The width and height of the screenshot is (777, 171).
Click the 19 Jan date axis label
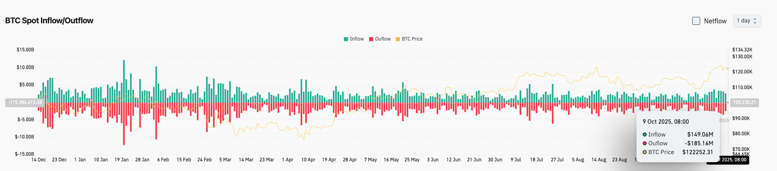(121, 160)
